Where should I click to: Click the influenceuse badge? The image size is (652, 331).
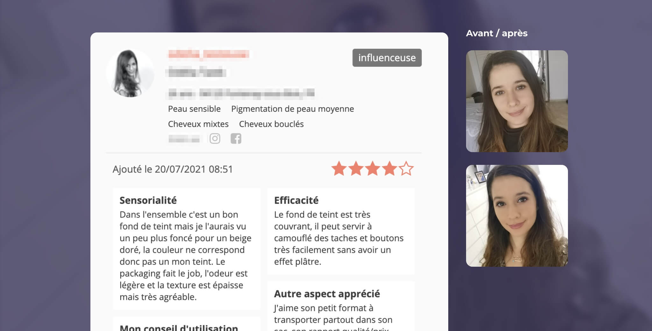click(387, 58)
